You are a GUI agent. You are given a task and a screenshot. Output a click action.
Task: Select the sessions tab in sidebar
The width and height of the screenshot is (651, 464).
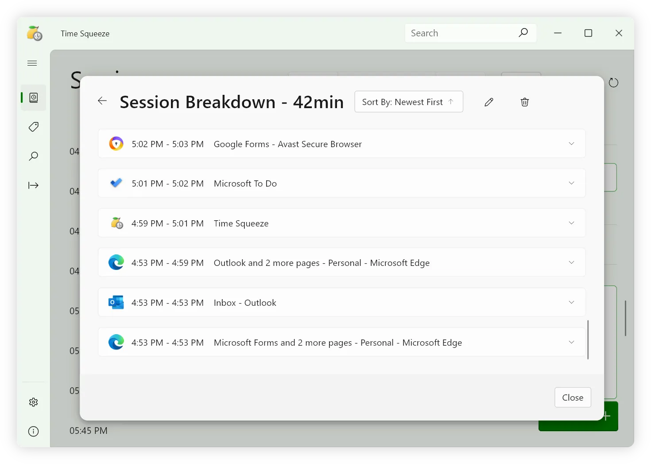34,97
